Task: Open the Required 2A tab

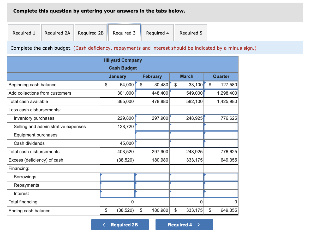Action: coord(57,32)
